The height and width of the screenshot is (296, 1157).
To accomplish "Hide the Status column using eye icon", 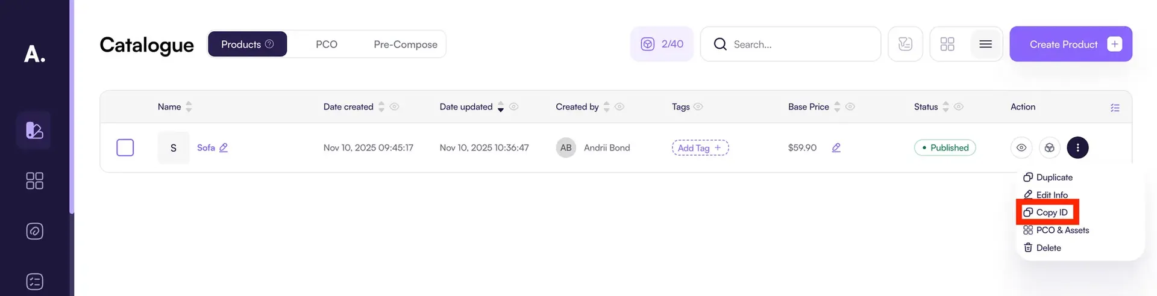I will point(959,106).
